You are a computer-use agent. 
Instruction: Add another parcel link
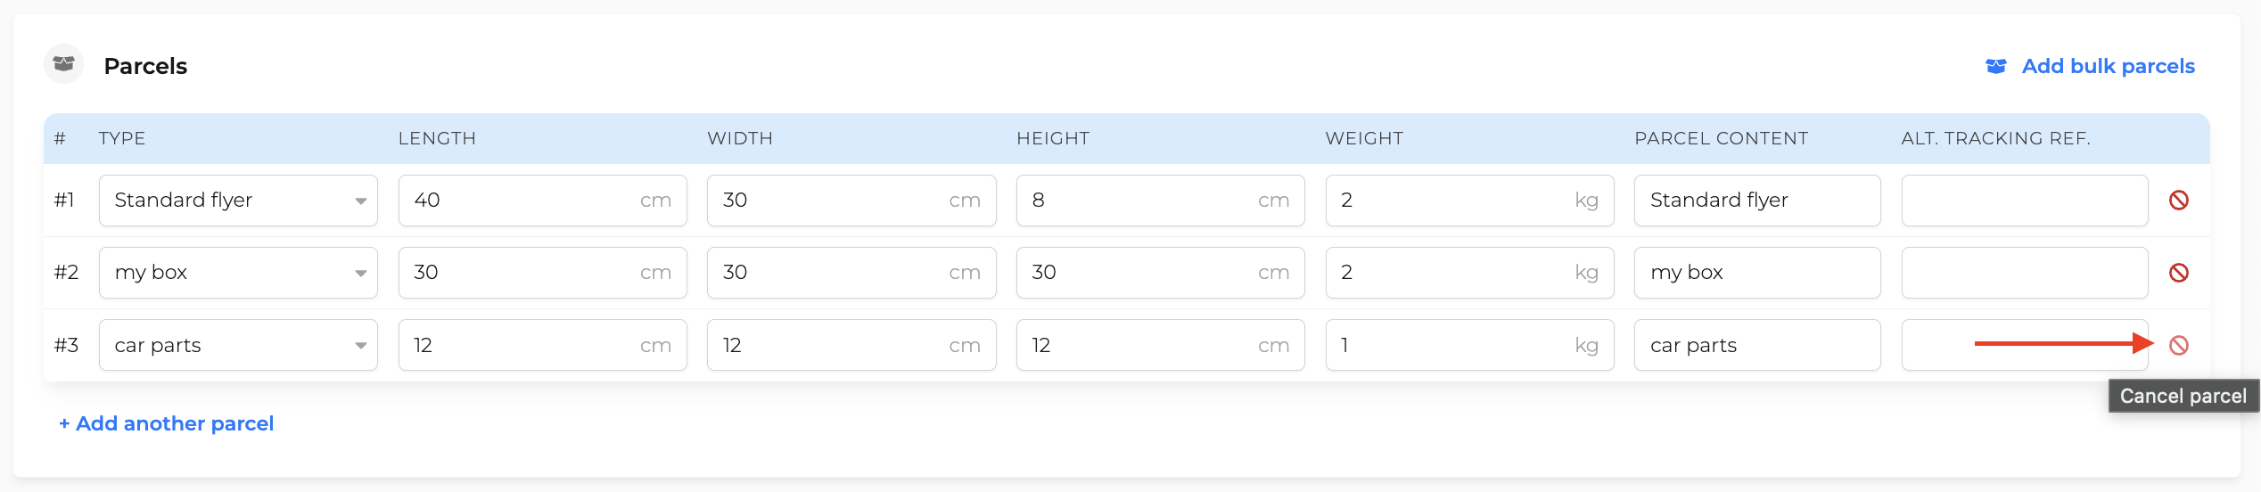[x=166, y=423]
